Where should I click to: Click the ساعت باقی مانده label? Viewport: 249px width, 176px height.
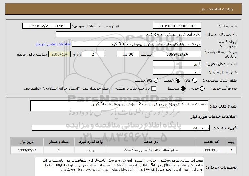tap(32, 54)
